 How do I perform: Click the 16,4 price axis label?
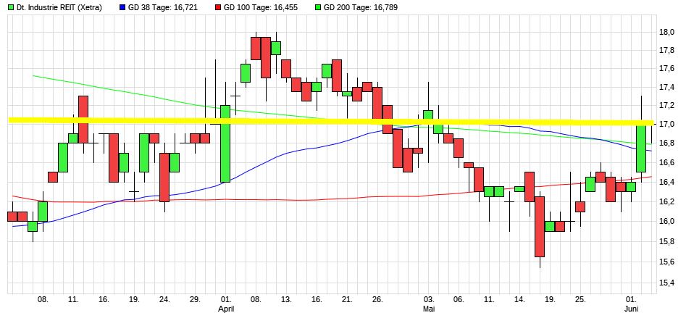[666, 182]
